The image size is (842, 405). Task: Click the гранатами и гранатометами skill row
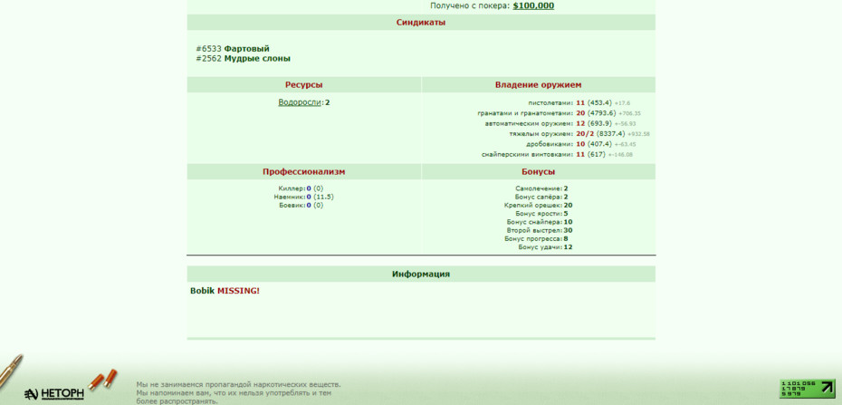(559, 113)
